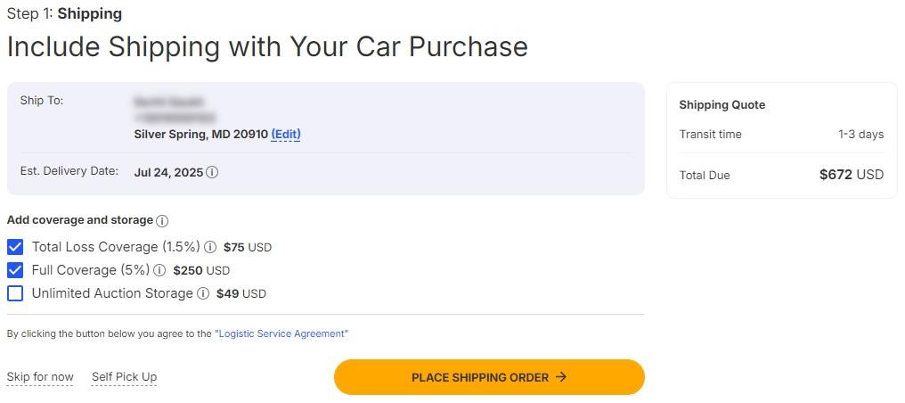Select the Self Pick Up option
The height and width of the screenshot is (403, 905).
[124, 377]
